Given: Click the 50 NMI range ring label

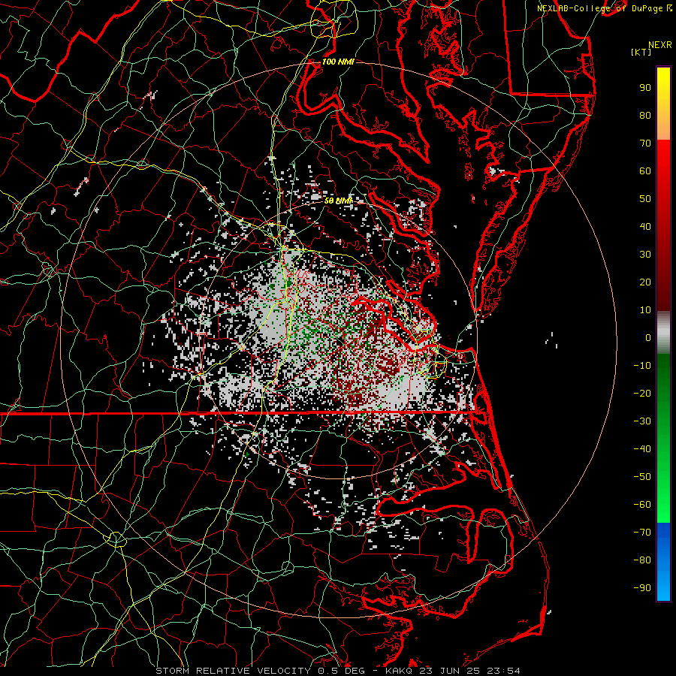Looking at the screenshot, I should pyautogui.click(x=338, y=201).
